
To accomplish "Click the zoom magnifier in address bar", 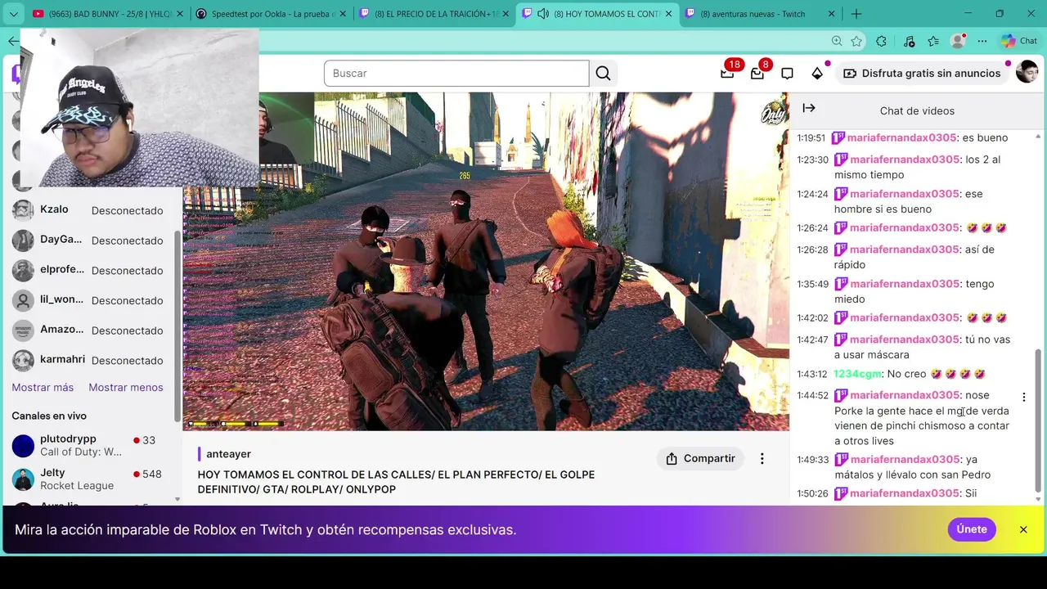I will 837,41.
